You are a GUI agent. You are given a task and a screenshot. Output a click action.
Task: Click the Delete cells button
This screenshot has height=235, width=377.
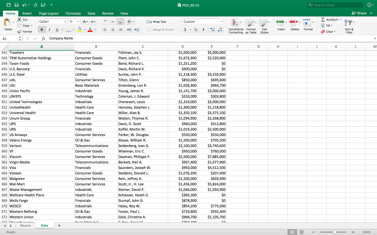point(295,25)
